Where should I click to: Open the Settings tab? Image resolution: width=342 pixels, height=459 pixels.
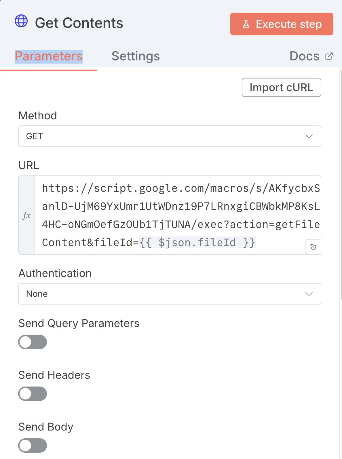click(136, 56)
